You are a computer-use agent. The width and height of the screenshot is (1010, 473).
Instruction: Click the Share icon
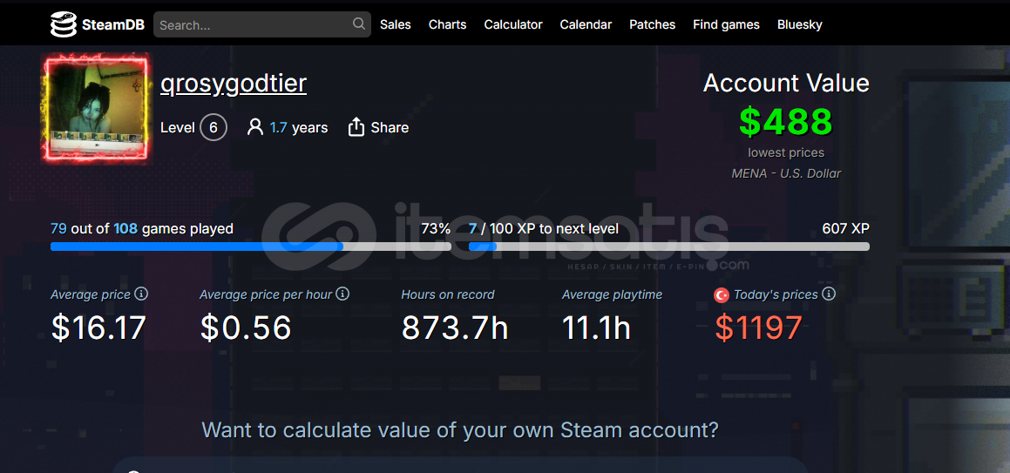pos(356,127)
